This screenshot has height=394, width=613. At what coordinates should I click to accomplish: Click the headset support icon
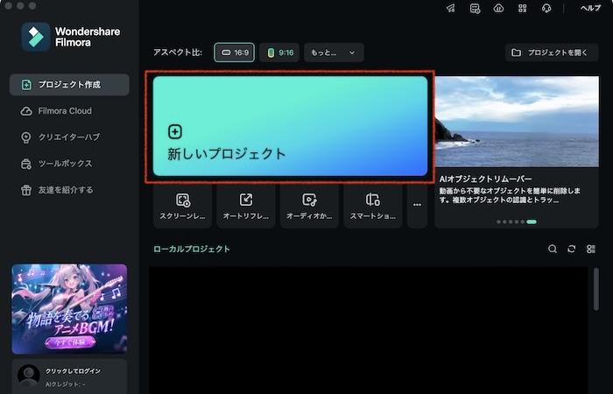[x=546, y=9]
